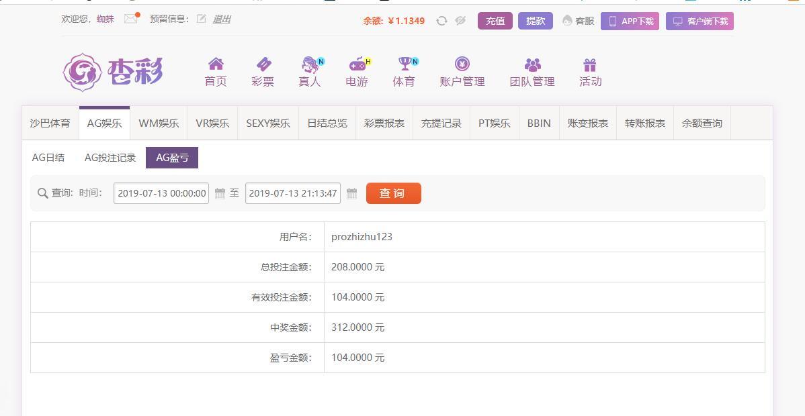Select the AG投注记录 sub-tab

pos(110,158)
